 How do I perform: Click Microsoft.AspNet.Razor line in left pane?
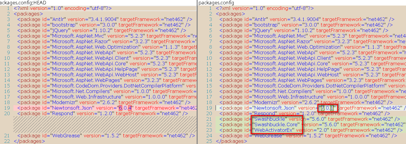point(107,42)
